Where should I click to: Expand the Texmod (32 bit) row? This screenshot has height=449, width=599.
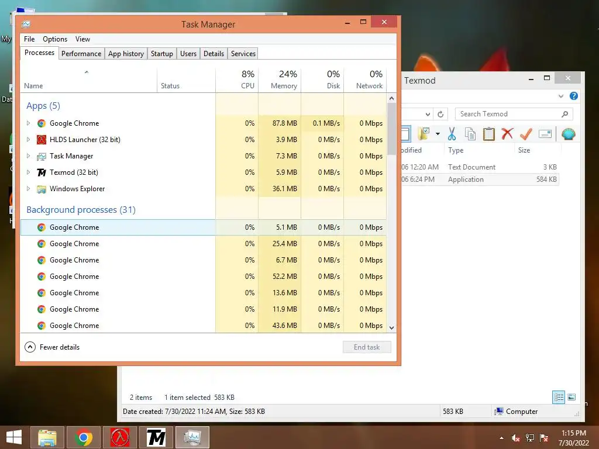(28, 172)
